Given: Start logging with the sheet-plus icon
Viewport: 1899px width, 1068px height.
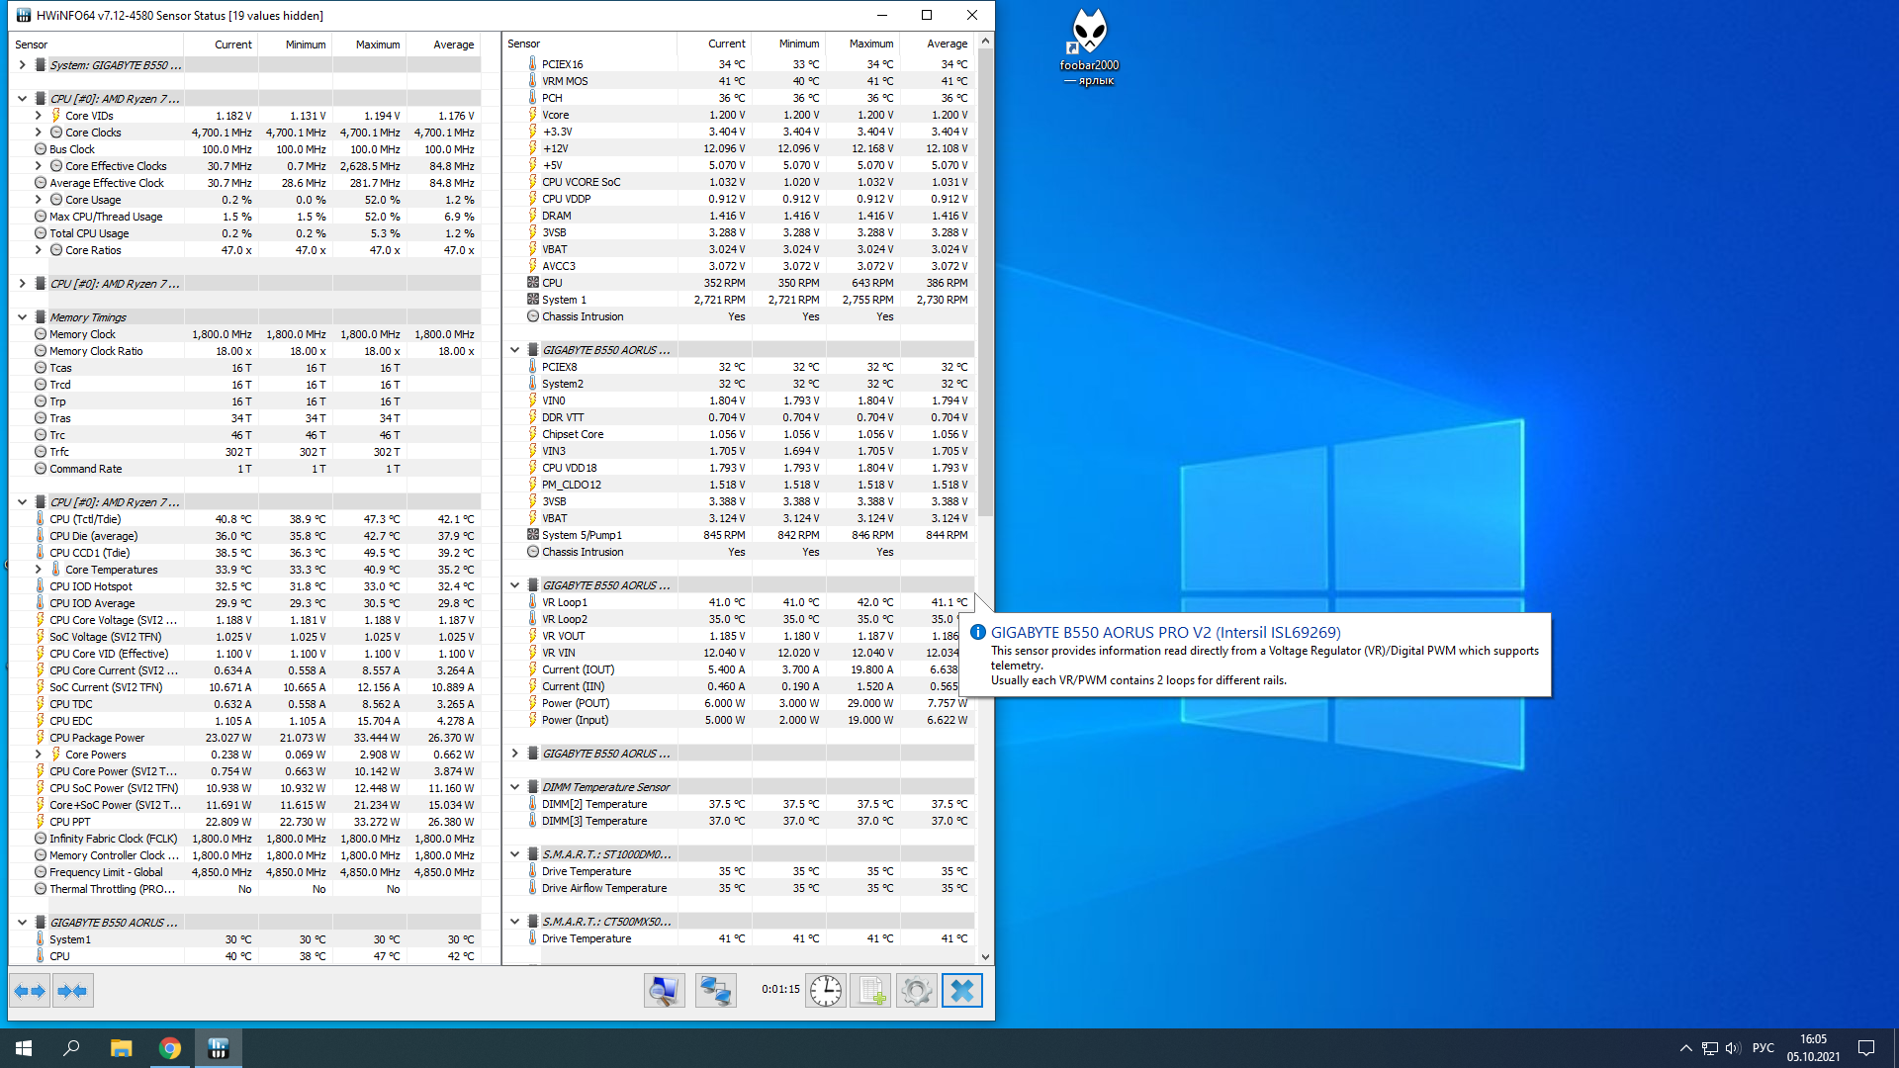Looking at the screenshot, I should click(x=870, y=990).
